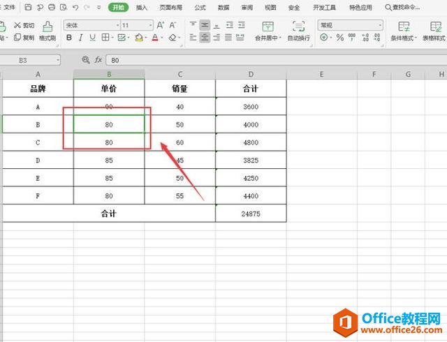
Task: Switch to the 开发工具 (Developer) tab
Action: click(324, 8)
